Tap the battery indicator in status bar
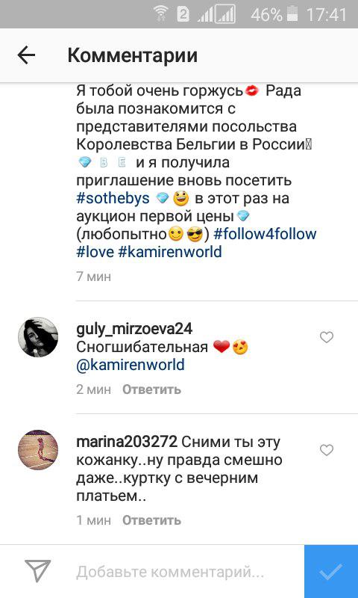The height and width of the screenshot is (598, 358). (292, 14)
